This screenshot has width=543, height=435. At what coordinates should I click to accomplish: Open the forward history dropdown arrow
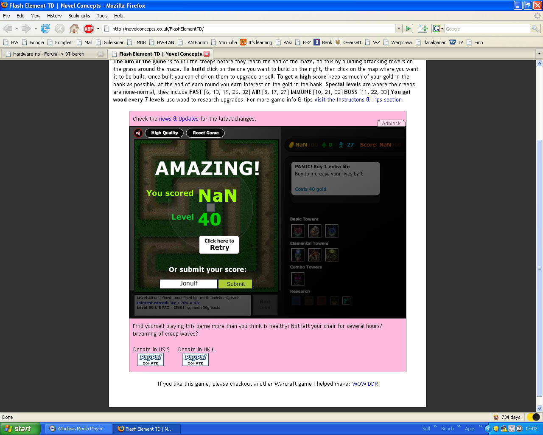(x=36, y=29)
